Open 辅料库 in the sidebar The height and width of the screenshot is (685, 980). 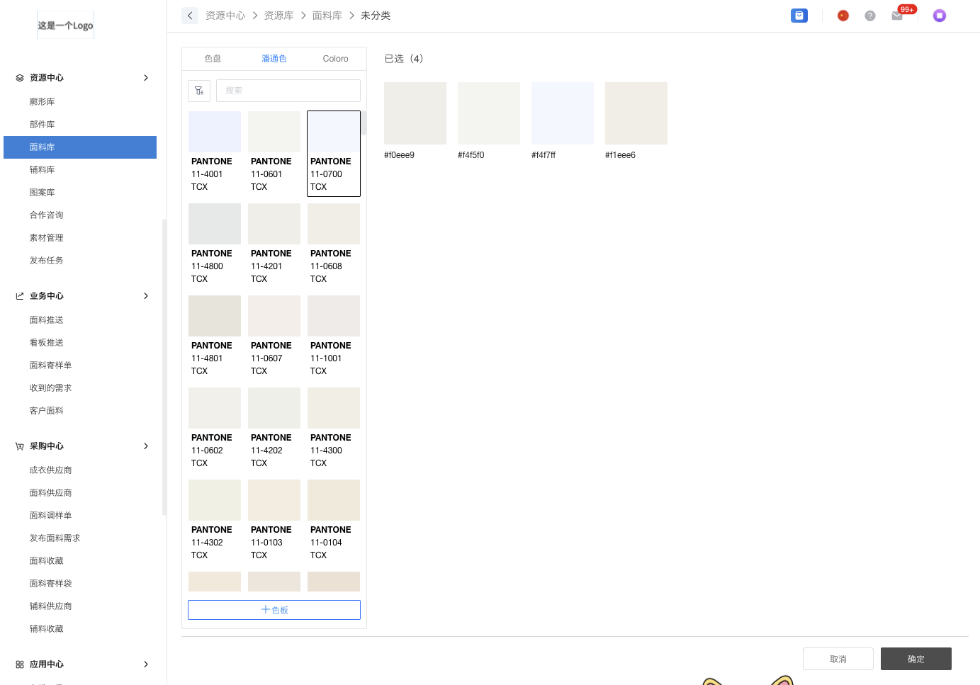[43, 170]
